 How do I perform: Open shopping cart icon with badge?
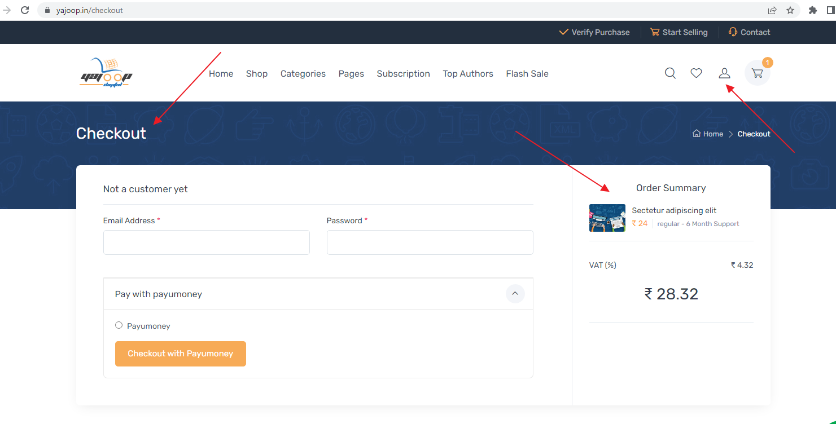[758, 73]
